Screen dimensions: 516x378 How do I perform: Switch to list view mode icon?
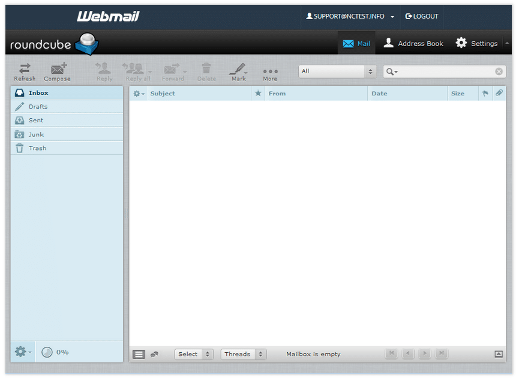coord(139,355)
